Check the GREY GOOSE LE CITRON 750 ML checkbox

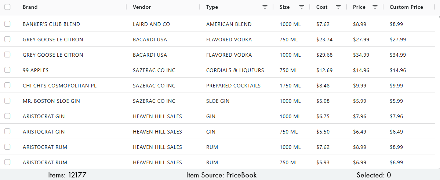coord(7,39)
